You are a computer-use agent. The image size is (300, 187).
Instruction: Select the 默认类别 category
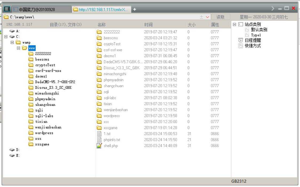(x=259, y=30)
